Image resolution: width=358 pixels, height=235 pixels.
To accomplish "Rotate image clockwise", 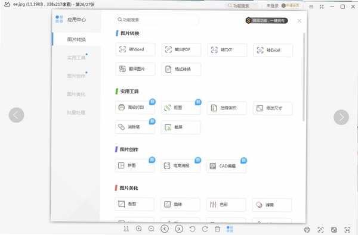I will (205, 229).
